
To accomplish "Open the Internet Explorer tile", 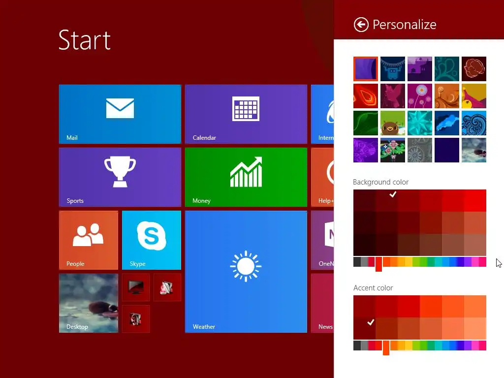I will pos(322,114).
